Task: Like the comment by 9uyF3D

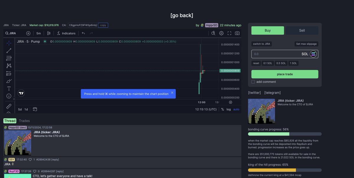Action: (35, 171)
